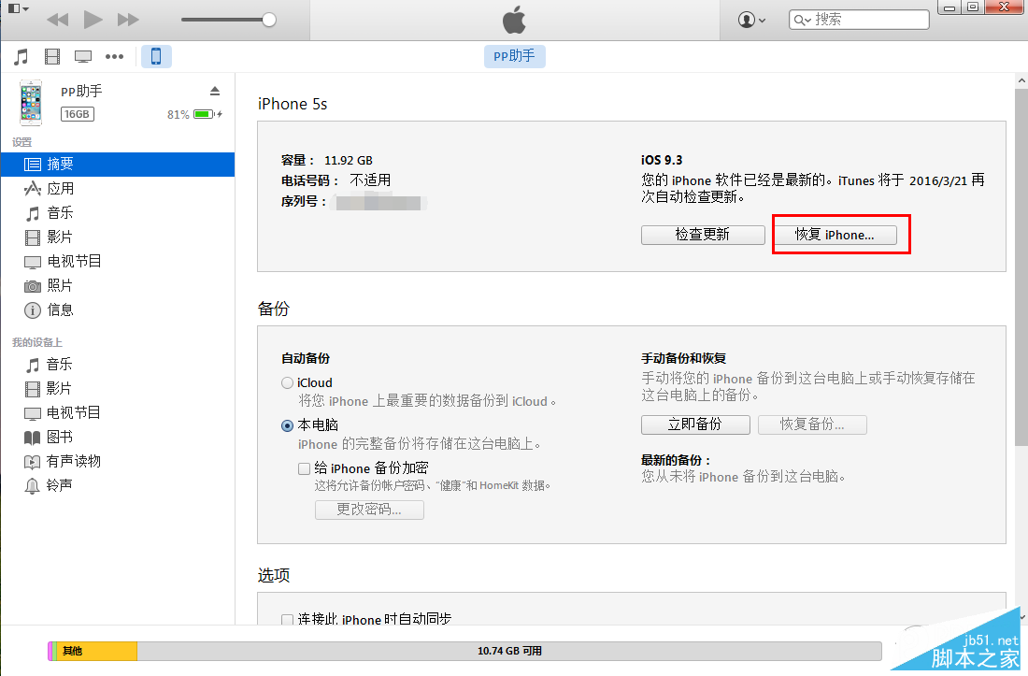
Task: Select the iPhone device button
Action: [x=156, y=56]
